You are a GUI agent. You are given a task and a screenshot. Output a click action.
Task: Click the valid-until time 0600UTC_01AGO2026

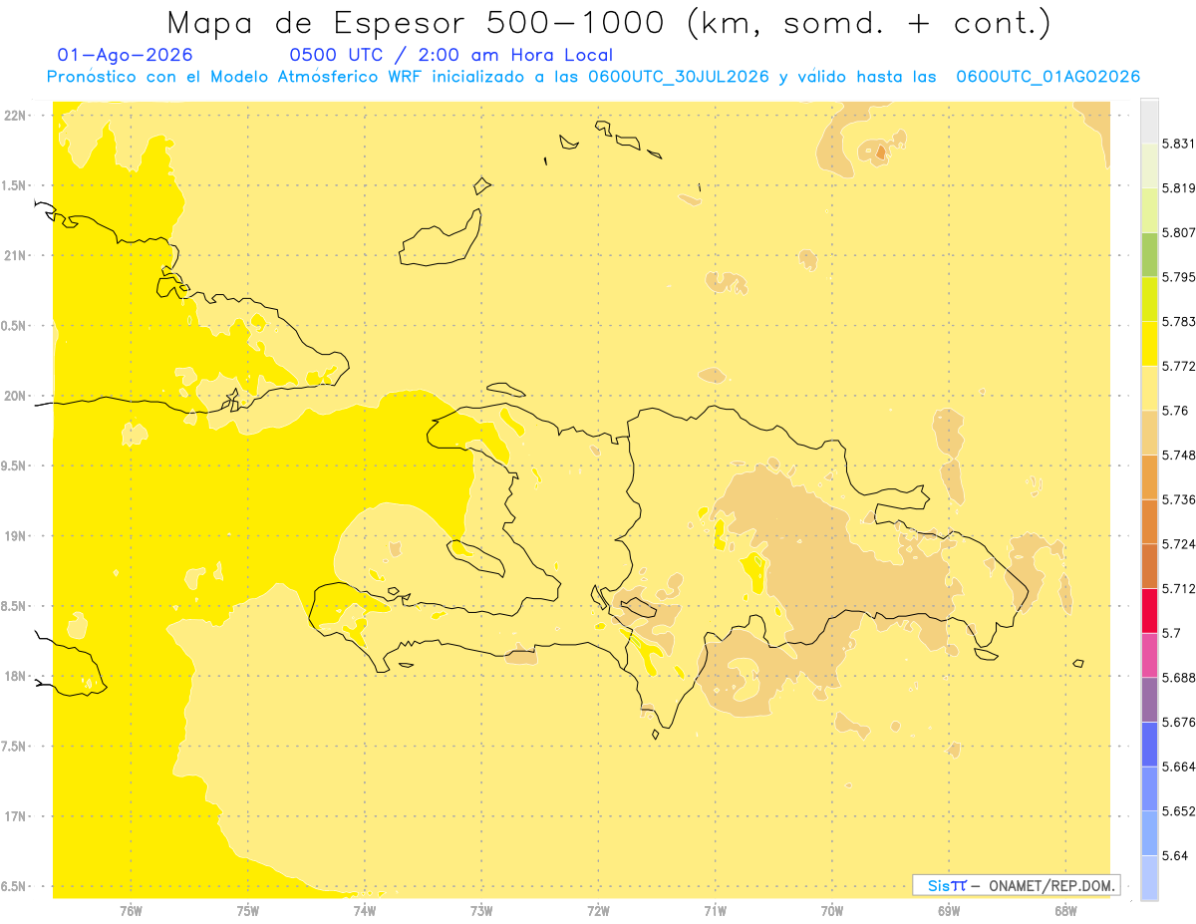tap(1048, 77)
